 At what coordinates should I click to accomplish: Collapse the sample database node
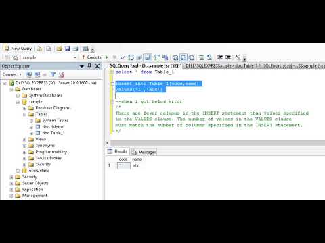(x=18, y=102)
